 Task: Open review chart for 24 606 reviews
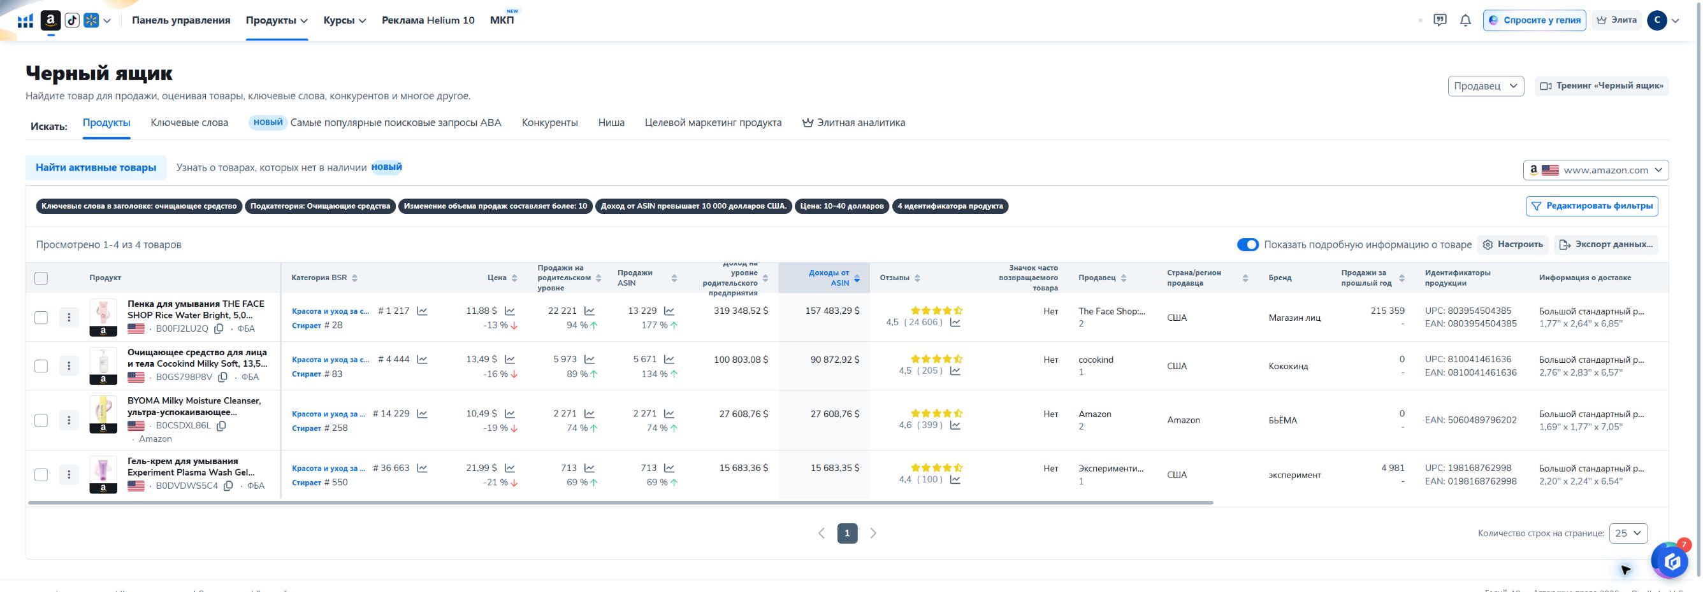[x=955, y=323]
